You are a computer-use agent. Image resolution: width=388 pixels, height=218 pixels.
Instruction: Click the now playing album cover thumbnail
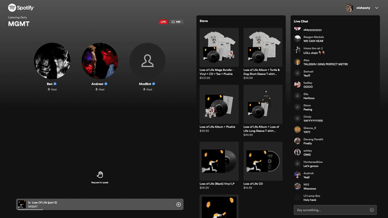22,205
